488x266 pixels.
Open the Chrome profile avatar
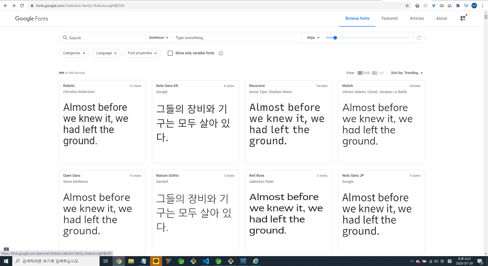(x=474, y=6)
